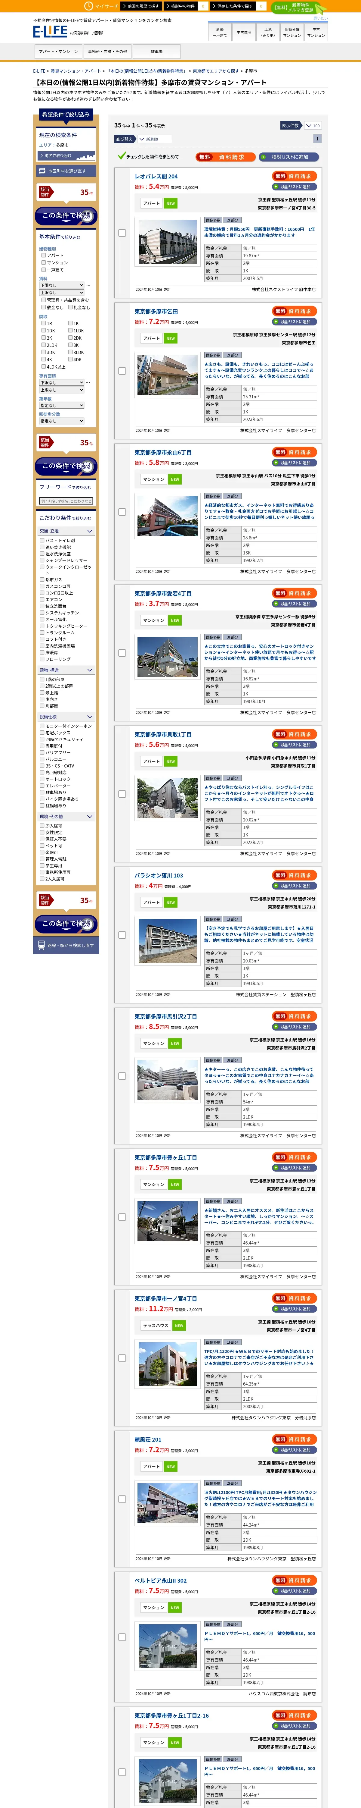Check the オートロック checkbox

point(42,779)
